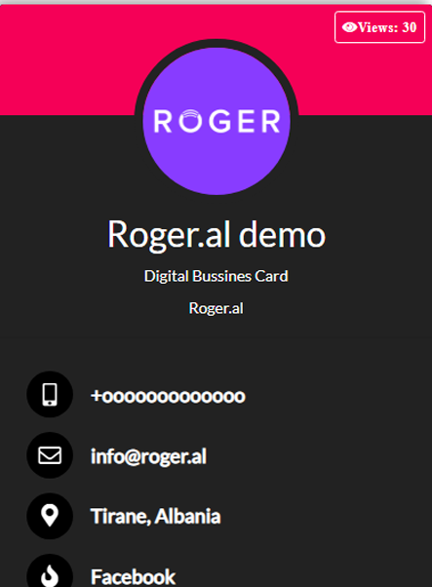Click the eye icon in Views badge

349,27
